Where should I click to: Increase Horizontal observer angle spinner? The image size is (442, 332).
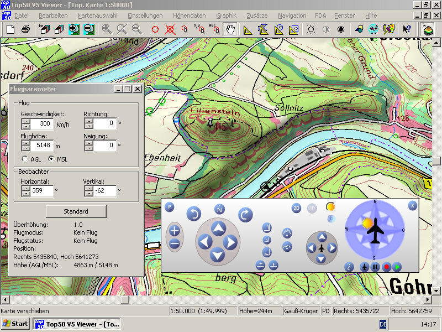[x=26, y=188]
